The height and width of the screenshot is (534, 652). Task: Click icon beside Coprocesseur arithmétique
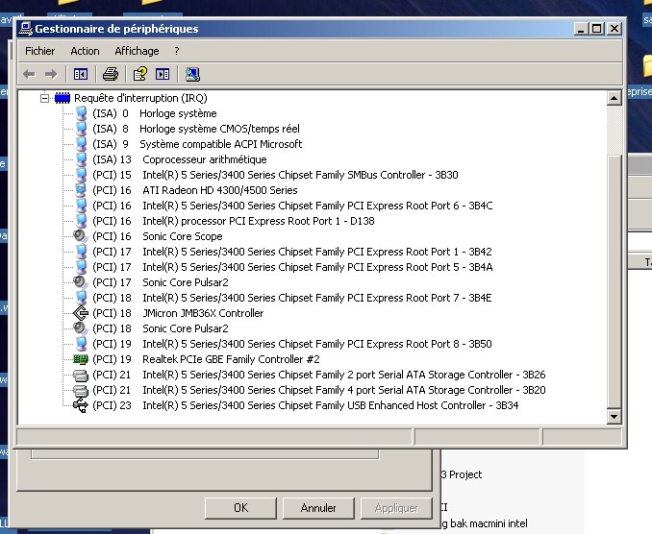pos(82,159)
